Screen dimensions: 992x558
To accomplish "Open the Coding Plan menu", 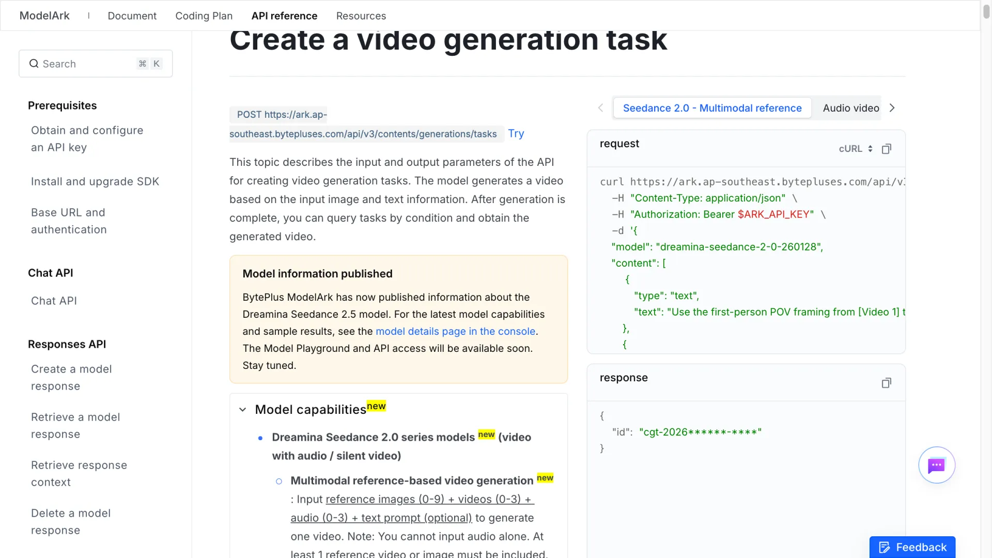I will click(x=204, y=16).
